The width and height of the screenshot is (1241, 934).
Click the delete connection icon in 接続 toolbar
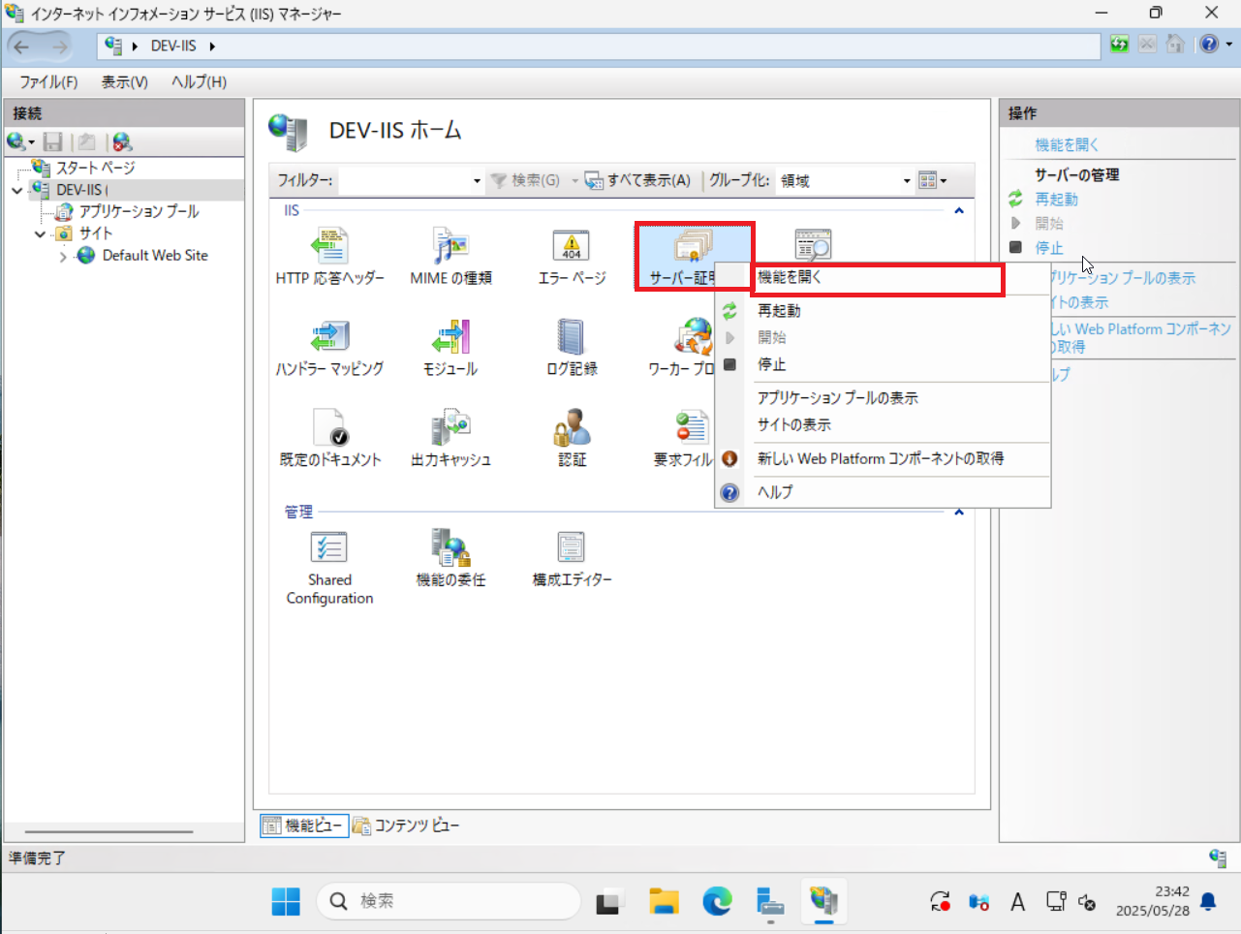click(121, 142)
